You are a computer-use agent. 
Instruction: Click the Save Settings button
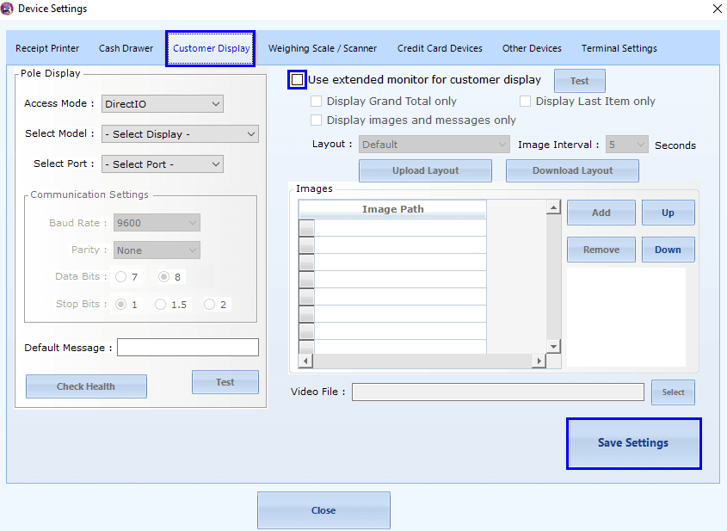[x=633, y=443]
